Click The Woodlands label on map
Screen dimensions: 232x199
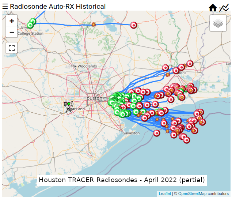click(x=84, y=66)
